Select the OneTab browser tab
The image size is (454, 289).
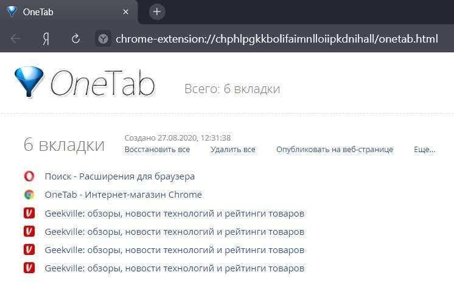[x=61, y=12]
